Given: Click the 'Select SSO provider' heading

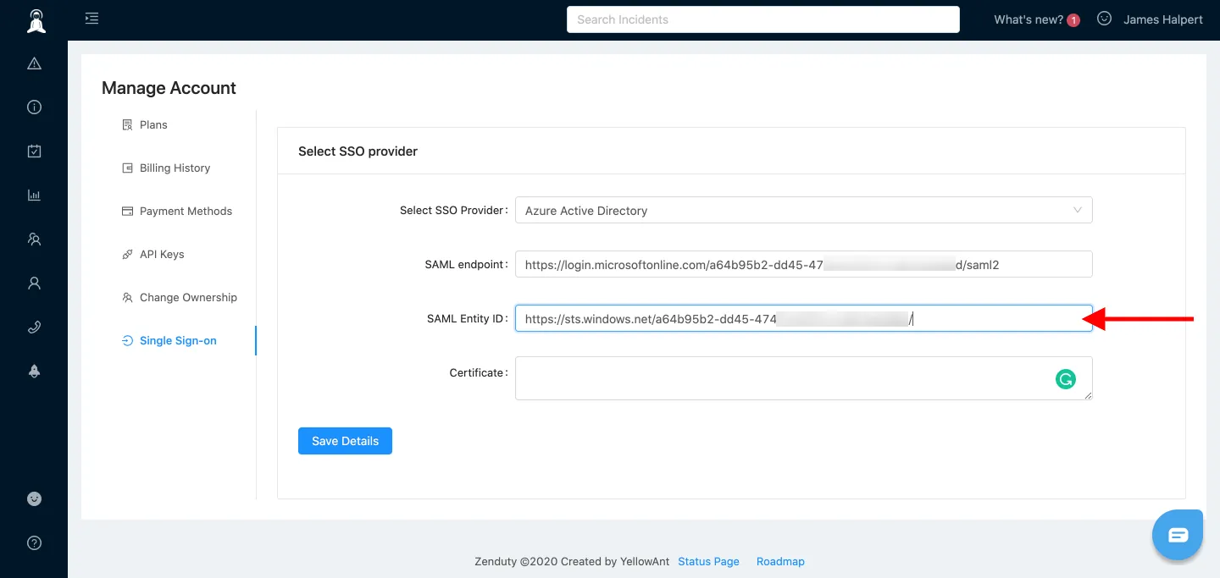Looking at the screenshot, I should point(358,151).
